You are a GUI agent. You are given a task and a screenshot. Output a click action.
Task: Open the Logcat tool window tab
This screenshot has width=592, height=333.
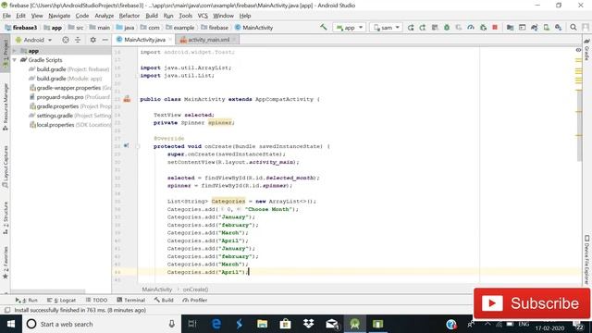pyautogui.click(x=62, y=300)
